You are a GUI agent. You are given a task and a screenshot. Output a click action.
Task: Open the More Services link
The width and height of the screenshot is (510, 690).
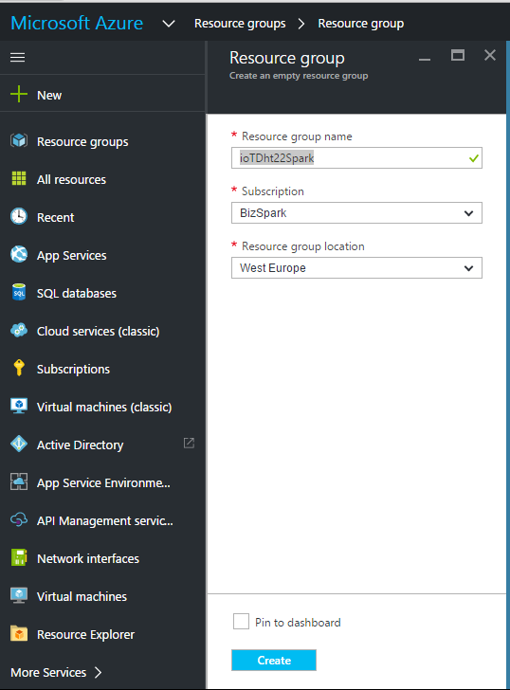[x=48, y=672]
